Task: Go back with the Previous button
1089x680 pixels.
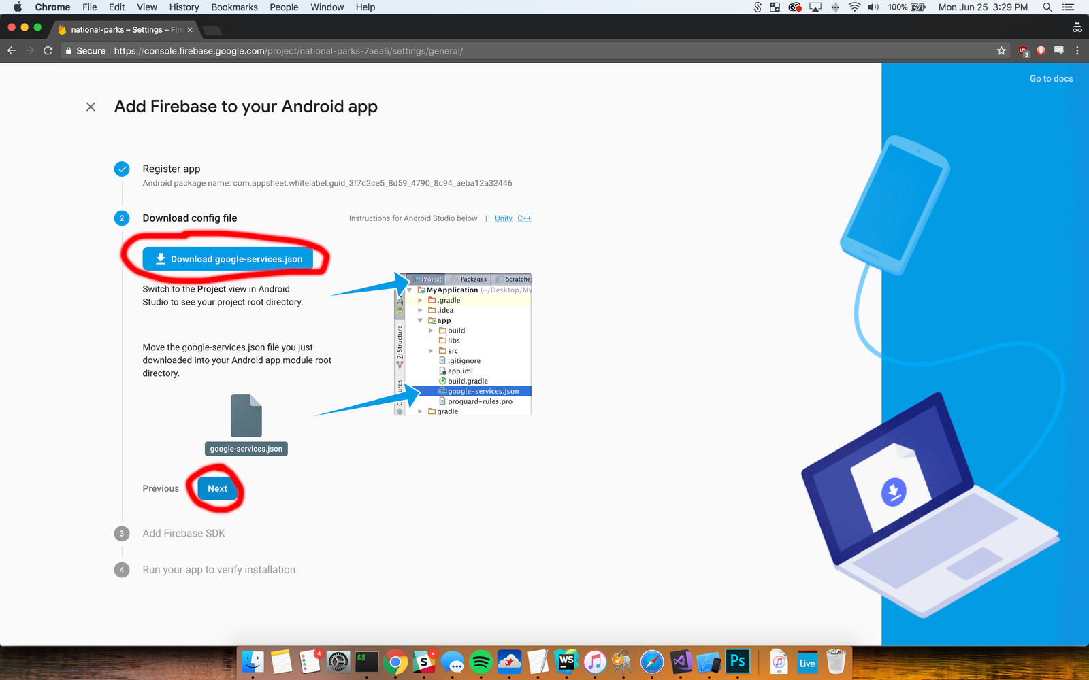Action: coord(161,488)
